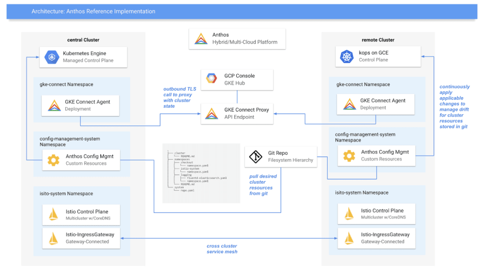
Task: Click the filesystem hierarchy tree image
Action: (x=201, y=173)
